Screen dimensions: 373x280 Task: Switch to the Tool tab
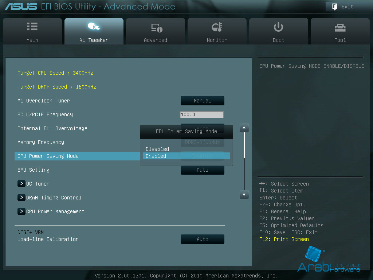(340, 31)
